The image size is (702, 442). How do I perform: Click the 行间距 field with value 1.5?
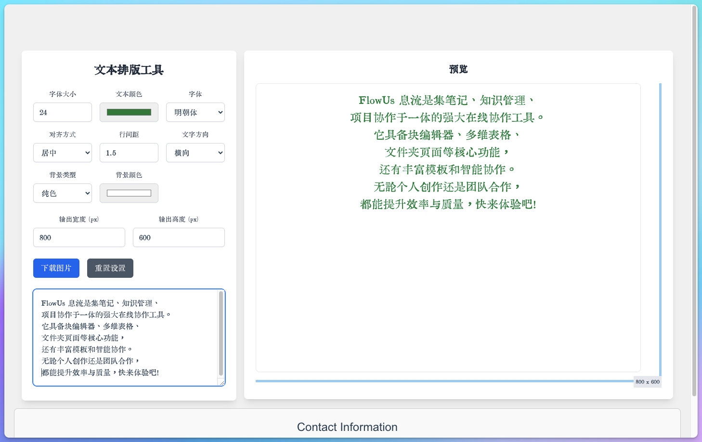click(x=129, y=153)
